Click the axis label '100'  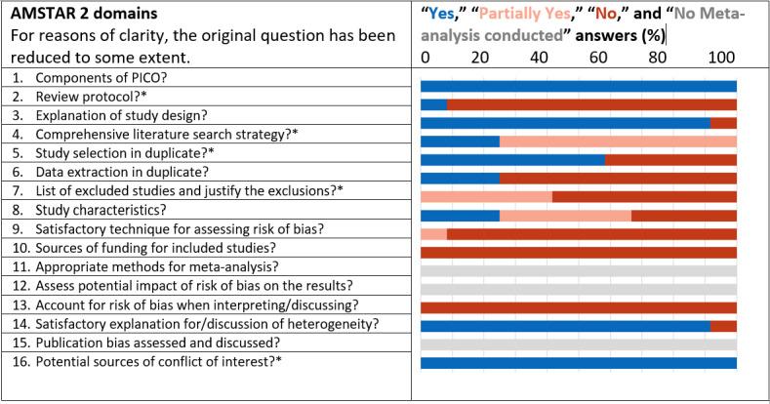click(721, 58)
